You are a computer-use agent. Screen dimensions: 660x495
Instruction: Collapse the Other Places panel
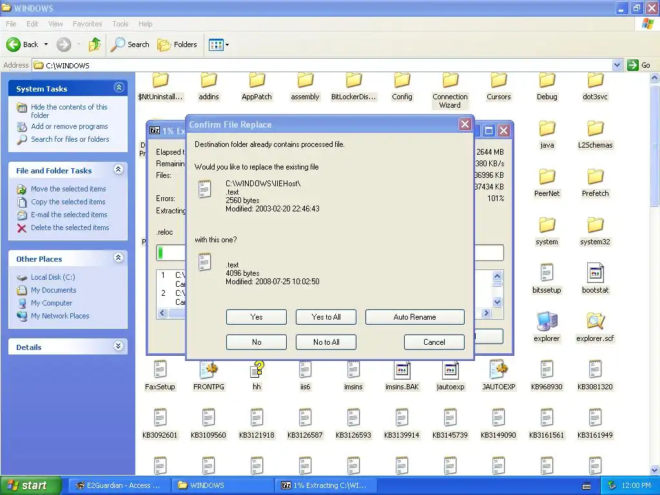(119, 258)
